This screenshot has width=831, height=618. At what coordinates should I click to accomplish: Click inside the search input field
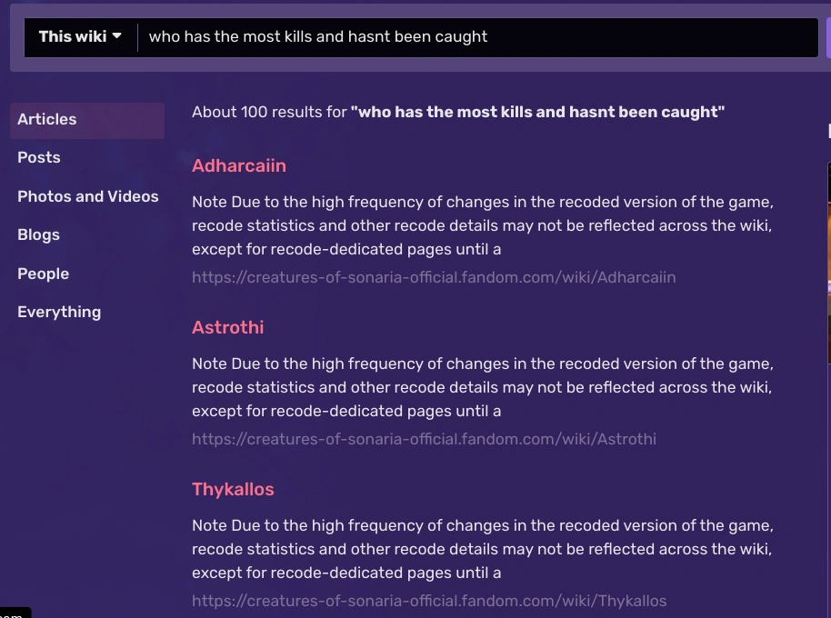click(364, 36)
